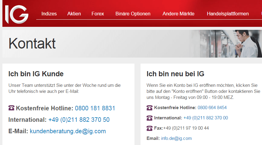
Task: Open the Indizes menu
Action: (49, 14)
